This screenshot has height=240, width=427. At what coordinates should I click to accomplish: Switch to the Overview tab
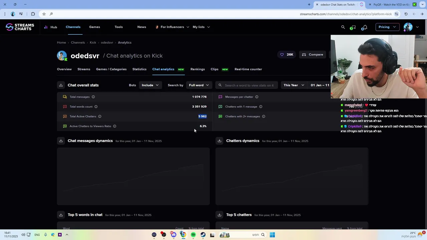(x=64, y=69)
